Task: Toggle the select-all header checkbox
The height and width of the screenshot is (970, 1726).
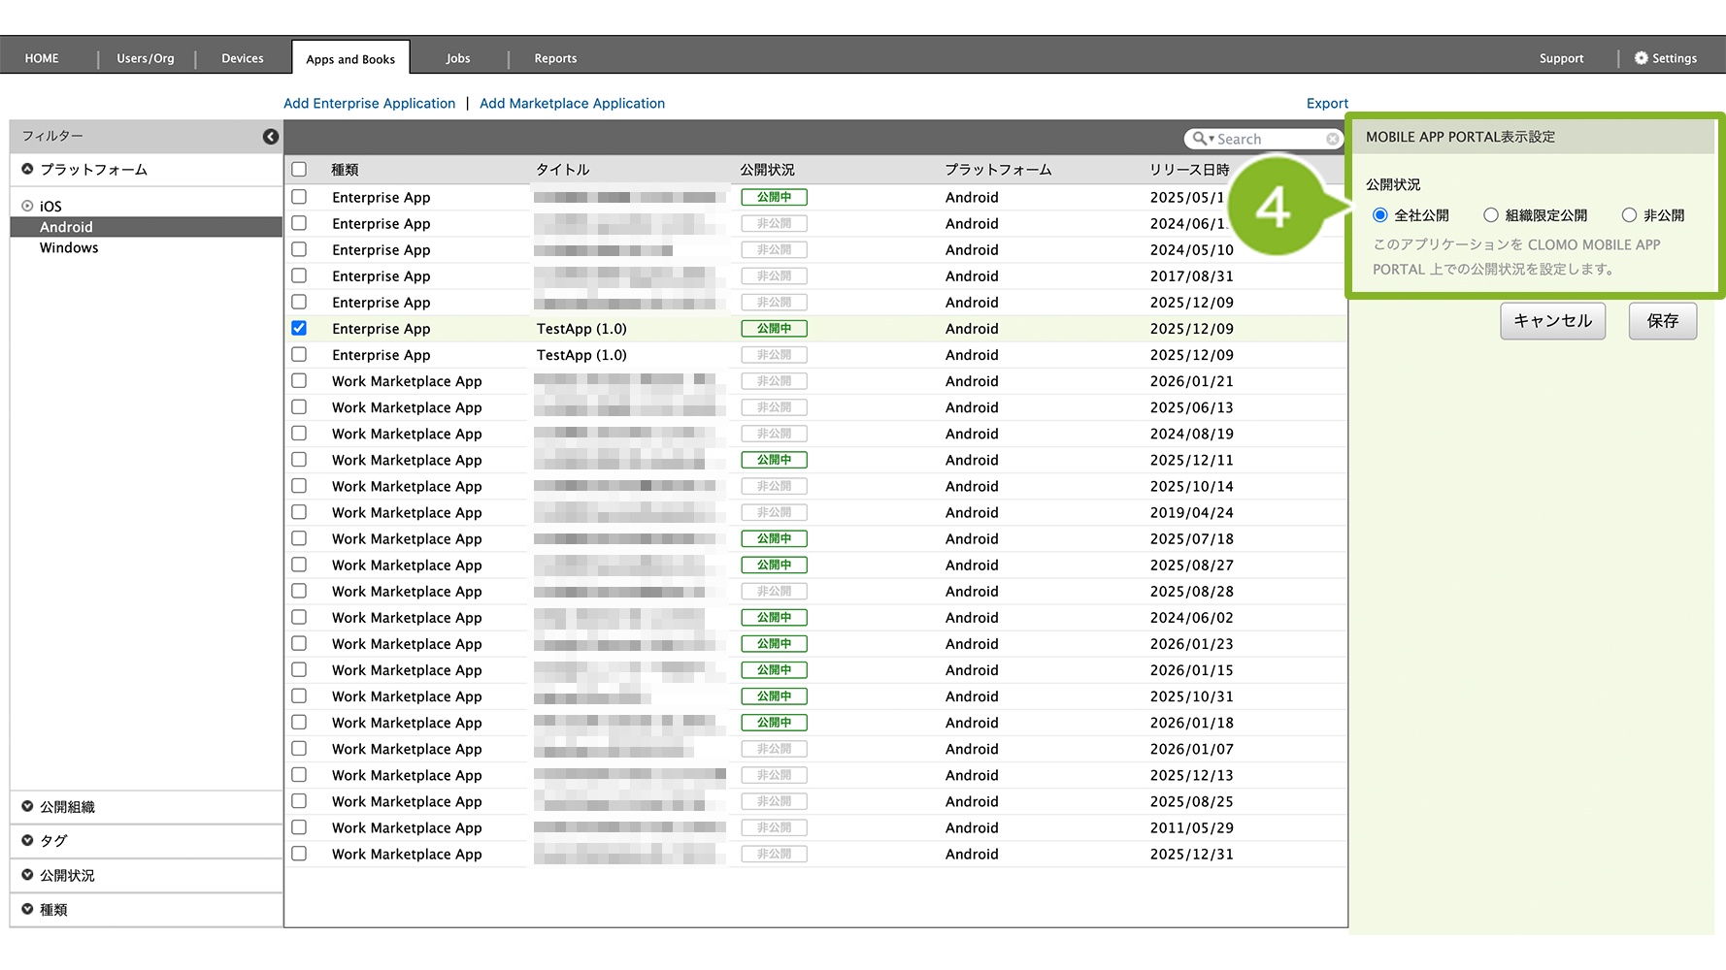Action: [x=299, y=170]
